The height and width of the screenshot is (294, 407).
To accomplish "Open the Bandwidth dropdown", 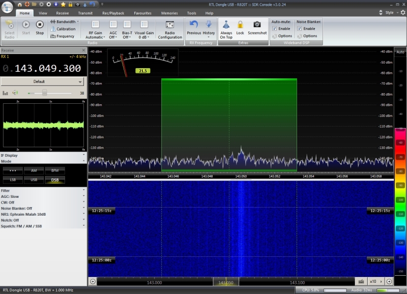I will coord(65,22).
